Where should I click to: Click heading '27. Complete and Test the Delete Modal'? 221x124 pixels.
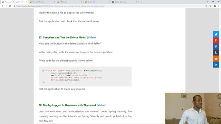click(x=62, y=38)
